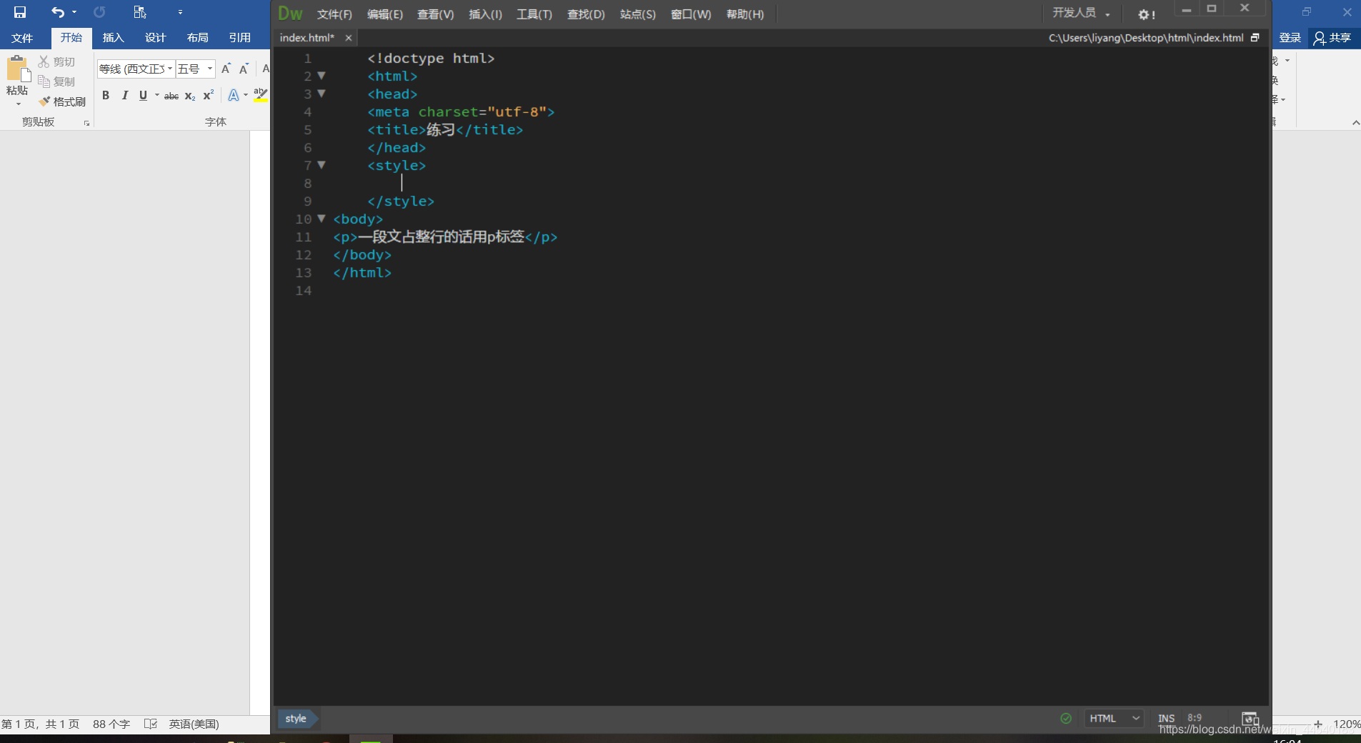
Task: Toggle superscript formatting
Action: [x=209, y=96]
